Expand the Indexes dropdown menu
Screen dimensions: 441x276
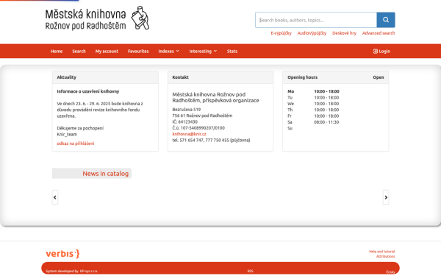(x=169, y=52)
